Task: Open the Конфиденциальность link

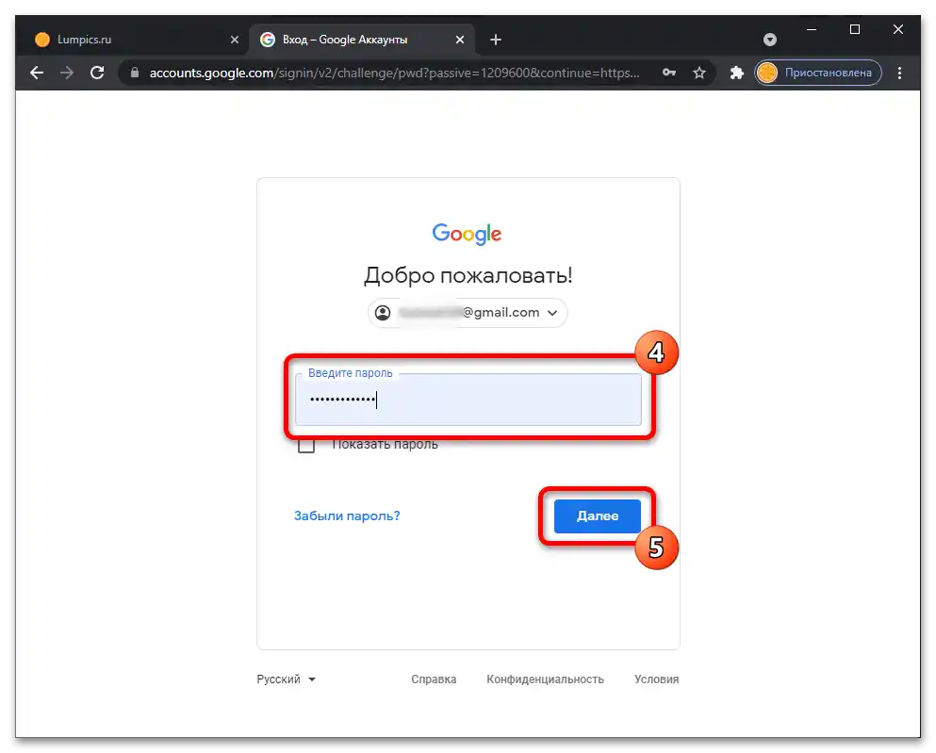Action: 545,679
